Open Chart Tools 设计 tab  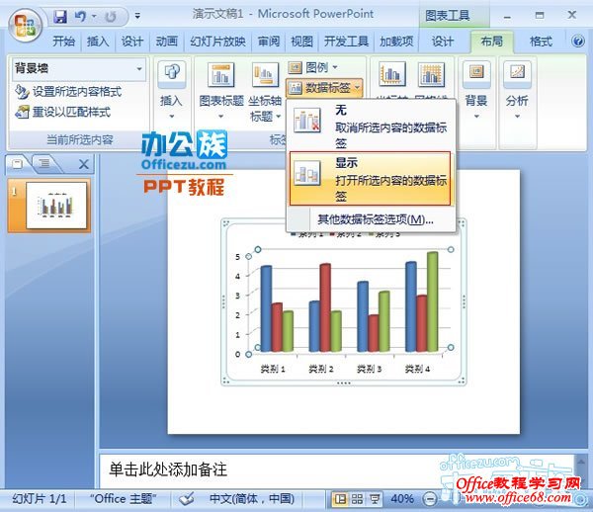coord(443,41)
